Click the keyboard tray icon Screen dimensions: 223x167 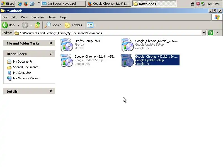tap(192, 4)
